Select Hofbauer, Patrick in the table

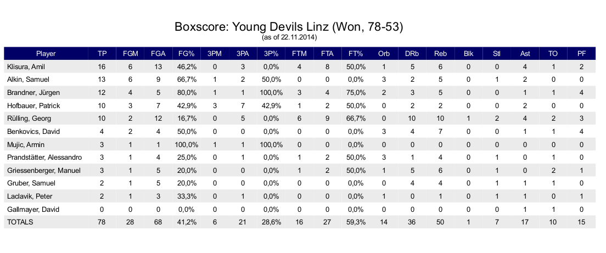33,105
